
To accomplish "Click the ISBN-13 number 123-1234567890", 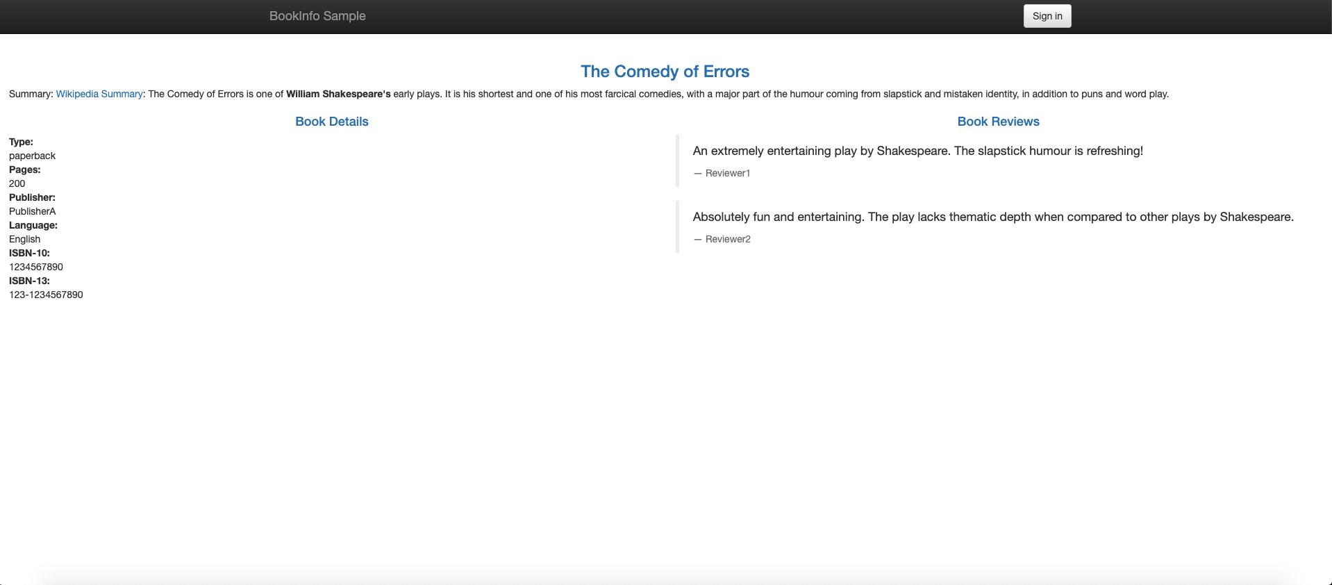I will tap(46, 295).
